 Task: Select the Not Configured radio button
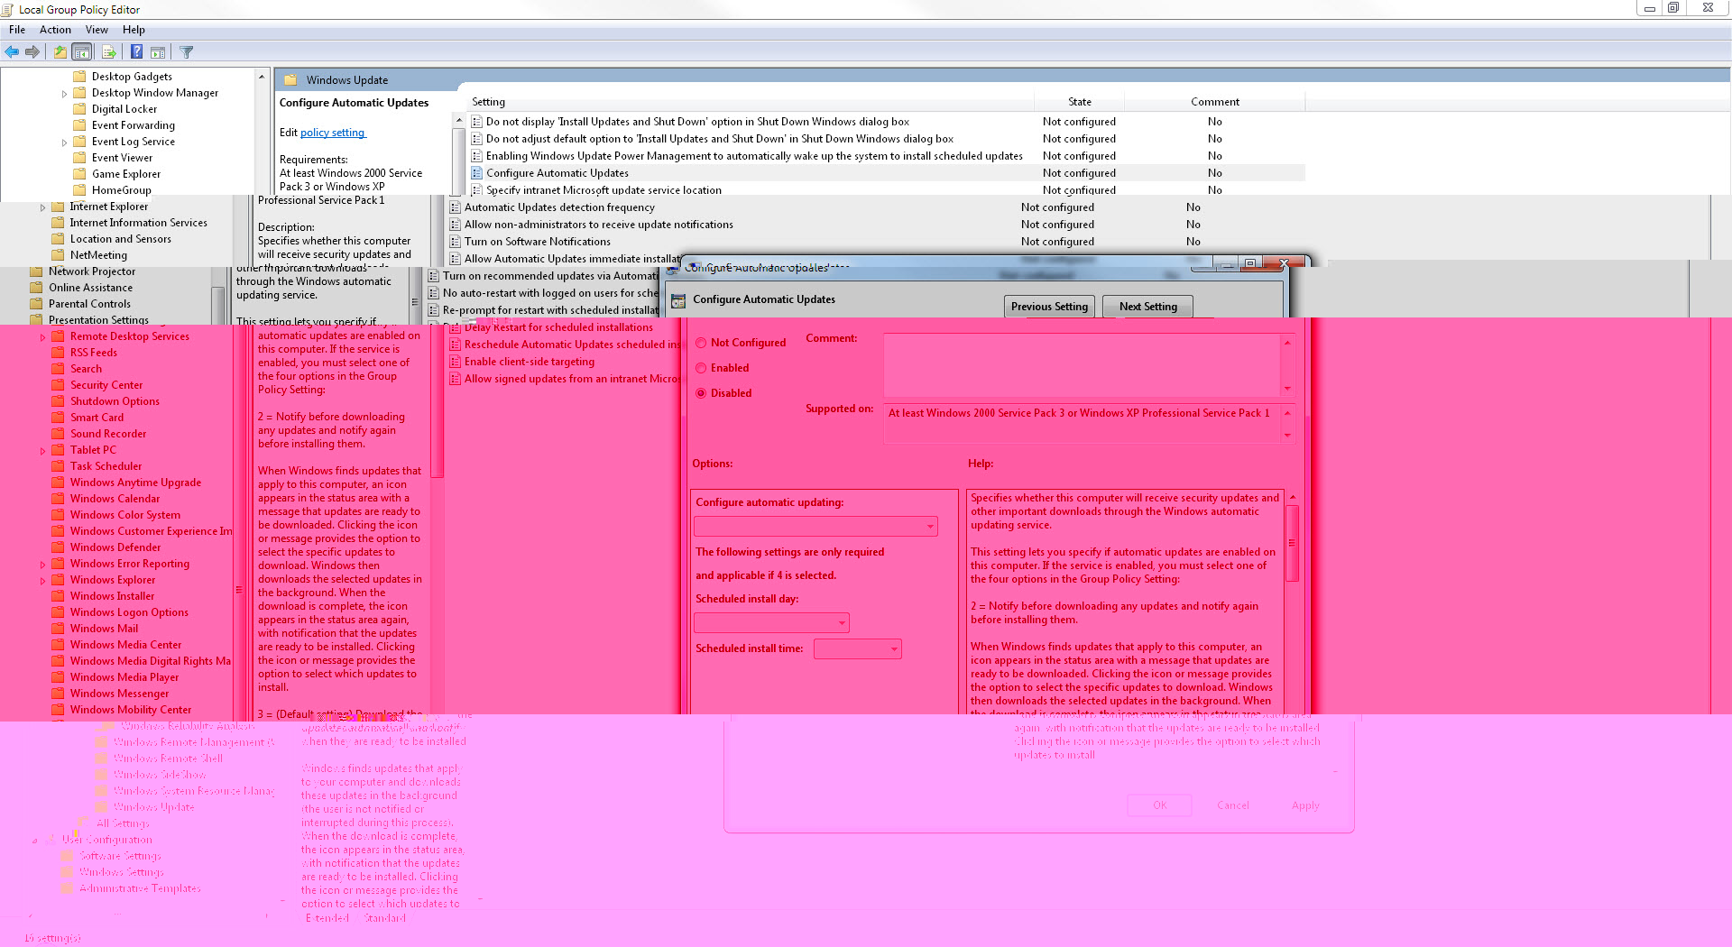coord(701,343)
